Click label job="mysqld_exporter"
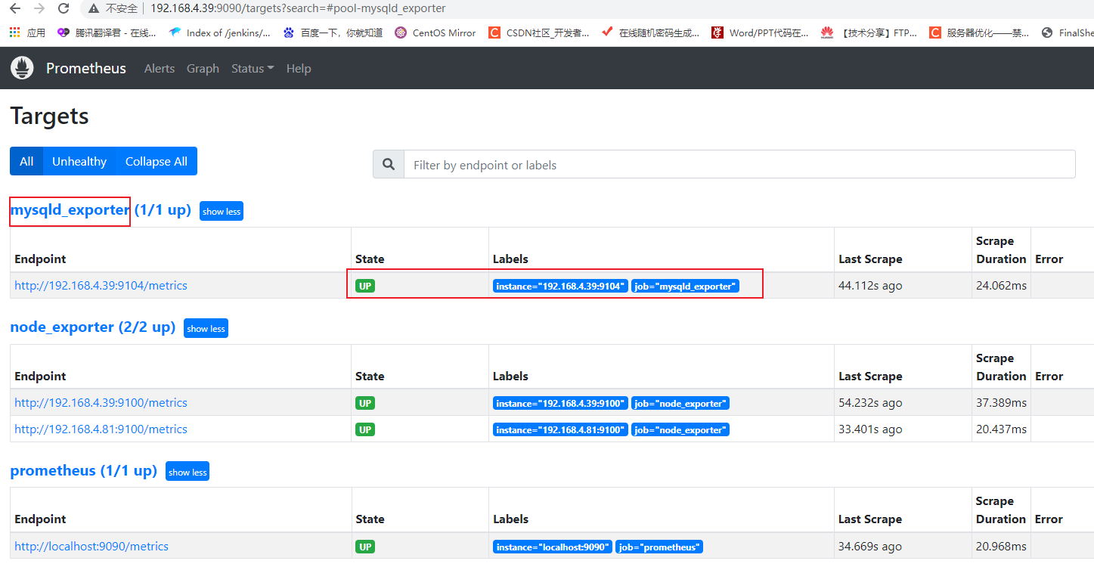 click(685, 287)
